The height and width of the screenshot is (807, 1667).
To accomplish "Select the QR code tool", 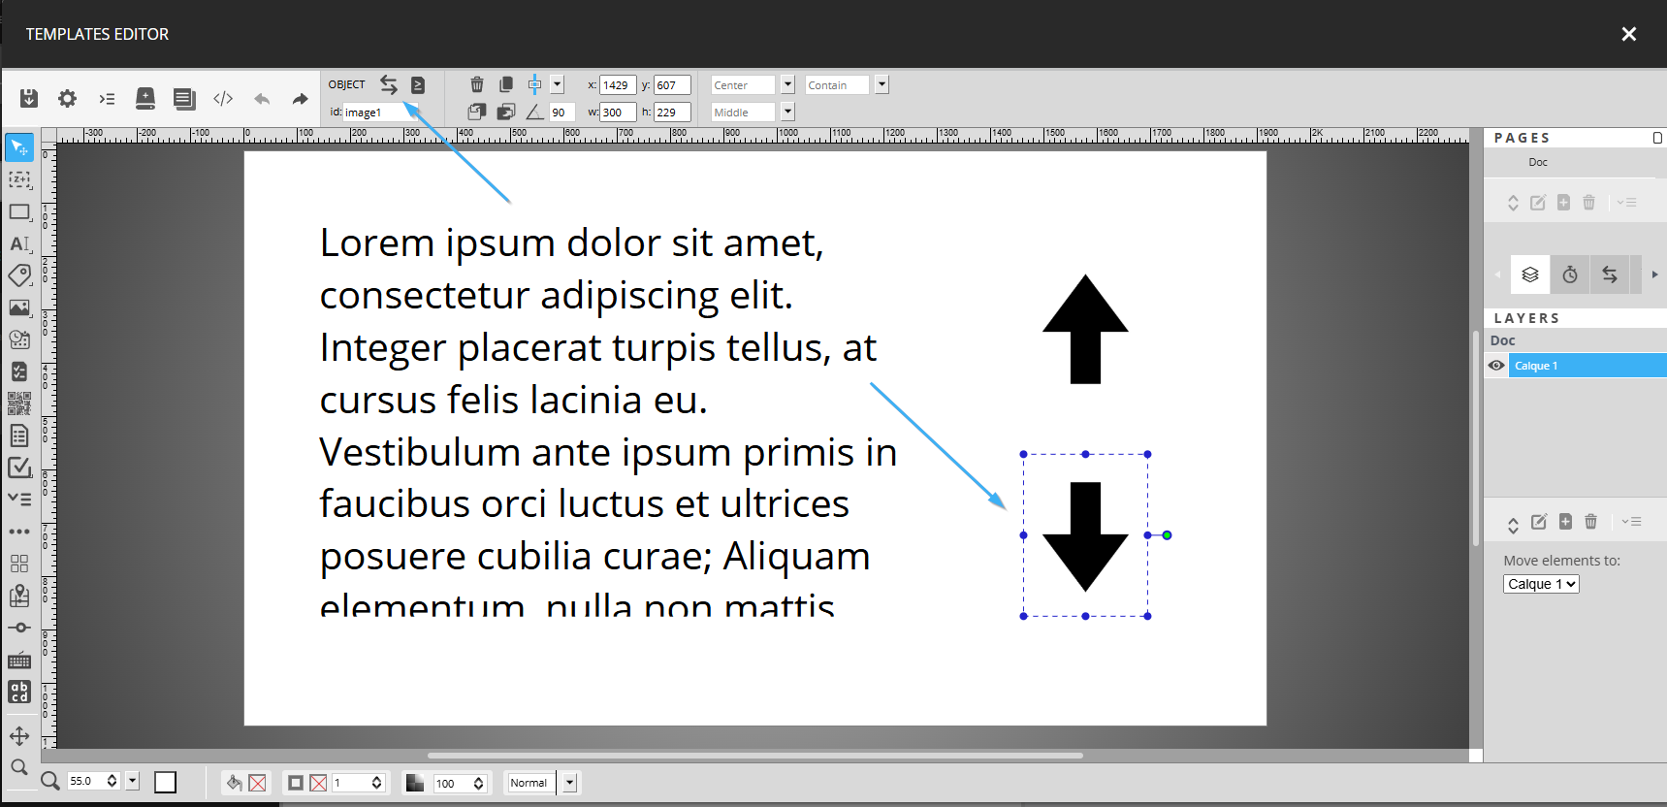I will [x=19, y=403].
